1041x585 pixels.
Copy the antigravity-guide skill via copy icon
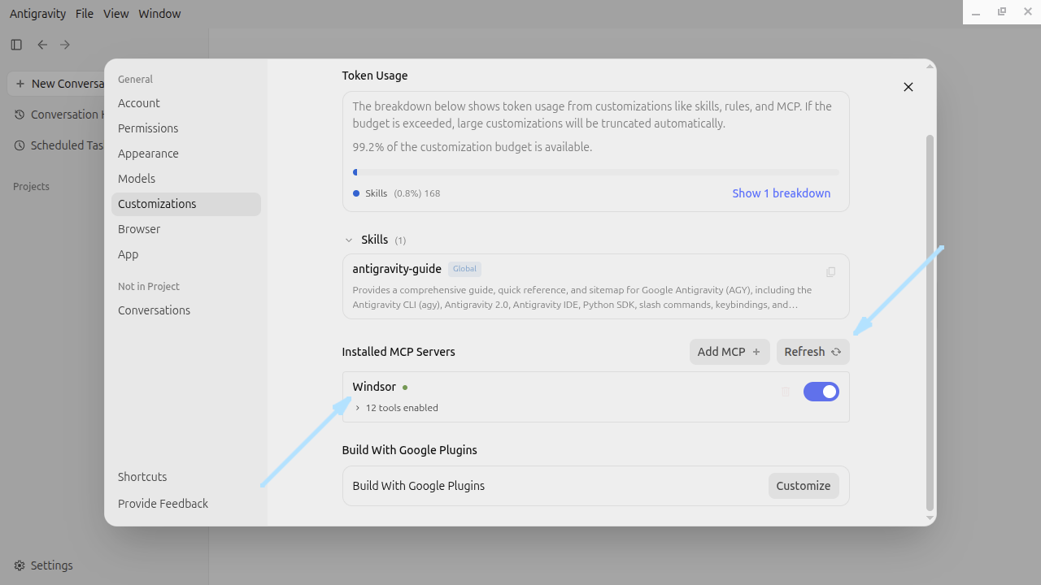pyautogui.click(x=830, y=272)
